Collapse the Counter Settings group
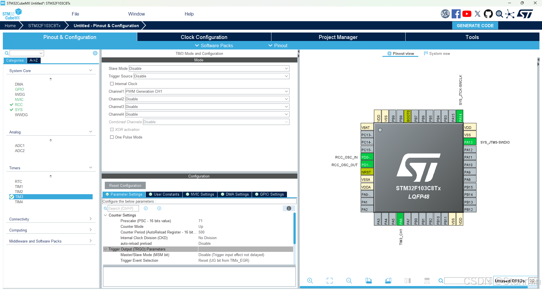 (x=106, y=215)
